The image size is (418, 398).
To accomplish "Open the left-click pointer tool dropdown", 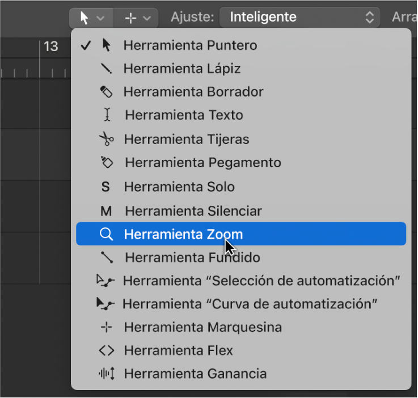I will coord(91,18).
